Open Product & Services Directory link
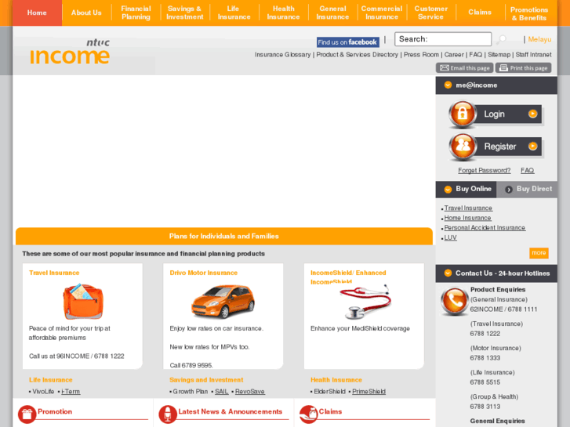Viewport: 570px width, 427px height. pyautogui.click(x=357, y=55)
